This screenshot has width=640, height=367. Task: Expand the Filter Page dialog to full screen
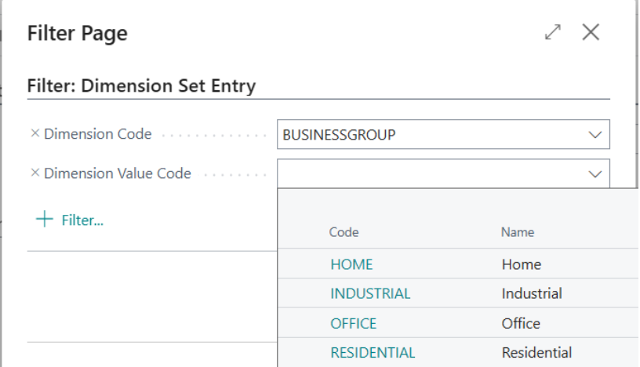(x=553, y=32)
